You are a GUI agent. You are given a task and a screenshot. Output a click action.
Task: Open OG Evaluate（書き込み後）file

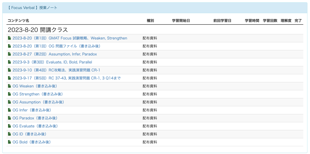(35, 126)
